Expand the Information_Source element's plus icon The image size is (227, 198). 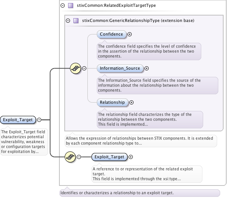[x=147, y=69]
